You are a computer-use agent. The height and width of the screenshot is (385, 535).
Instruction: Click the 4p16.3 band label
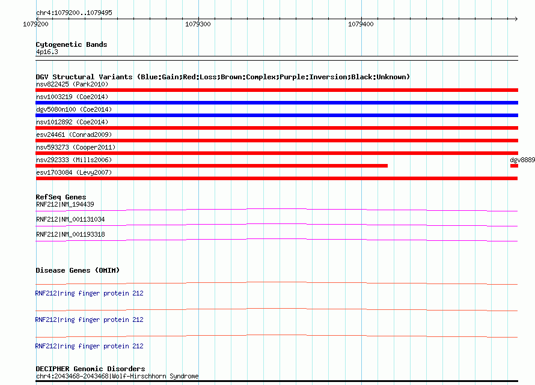pos(47,52)
